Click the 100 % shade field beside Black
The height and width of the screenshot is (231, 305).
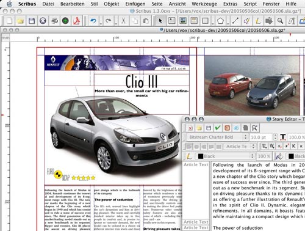point(264,156)
